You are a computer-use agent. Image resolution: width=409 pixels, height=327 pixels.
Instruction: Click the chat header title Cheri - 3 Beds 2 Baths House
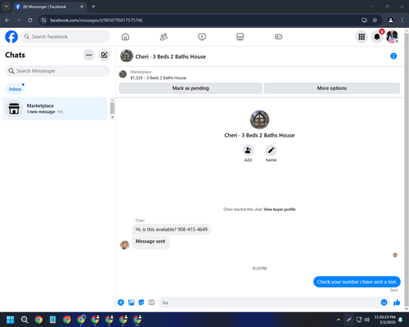pyautogui.click(x=171, y=56)
